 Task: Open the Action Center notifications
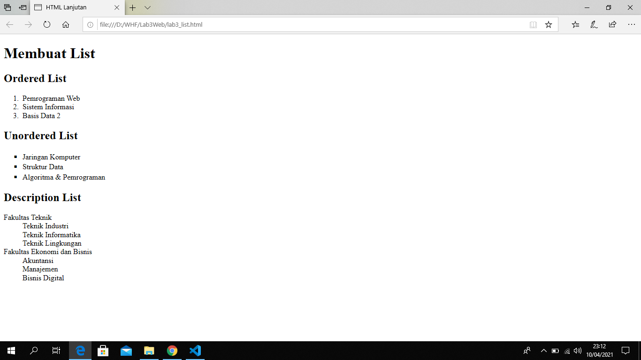click(x=626, y=351)
